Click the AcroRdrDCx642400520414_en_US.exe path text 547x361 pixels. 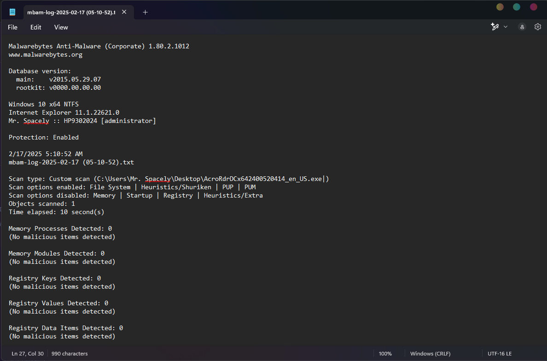263,179
